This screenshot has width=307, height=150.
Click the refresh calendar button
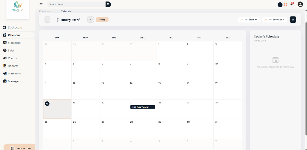pos(293,19)
